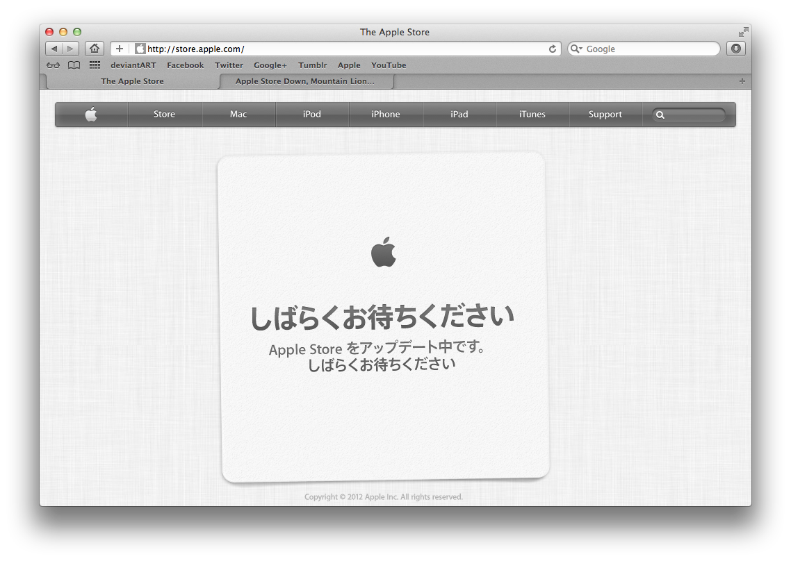791x561 pixels.
Task: Open the Facebook bookmark
Action: (x=185, y=65)
